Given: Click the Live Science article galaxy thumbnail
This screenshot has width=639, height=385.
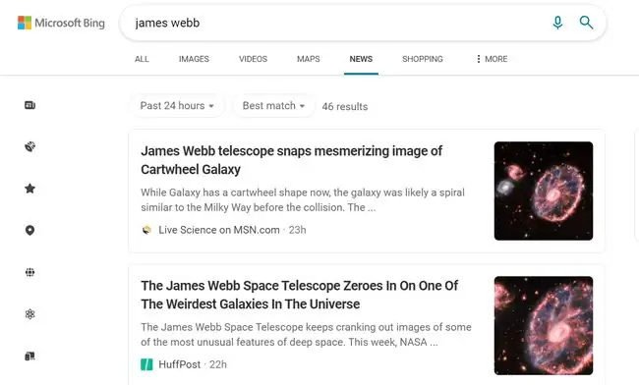Looking at the screenshot, I should (544, 191).
